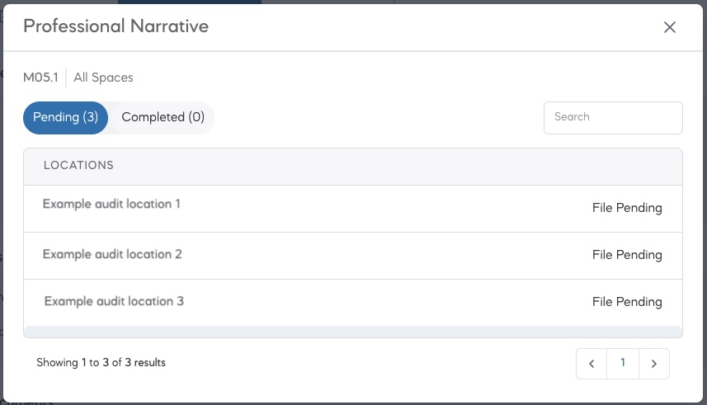The image size is (707, 405).
Task: Close the Professional Narrative dialog
Action: pyautogui.click(x=670, y=27)
